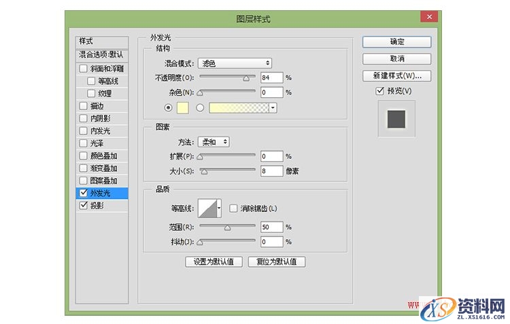Screen dimensions: 510x324
Task: Open the 内阴影 settings row
Action: pos(102,118)
